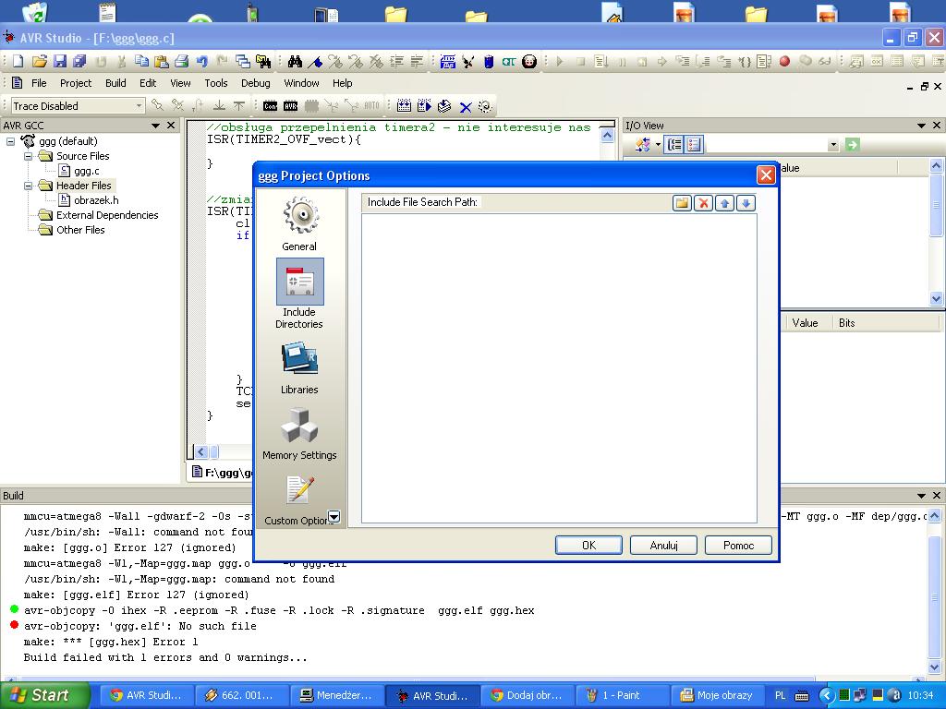Screen dimensions: 946x709
Task: Click code editor scroll left arrow
Action: [x=201, y=451]
